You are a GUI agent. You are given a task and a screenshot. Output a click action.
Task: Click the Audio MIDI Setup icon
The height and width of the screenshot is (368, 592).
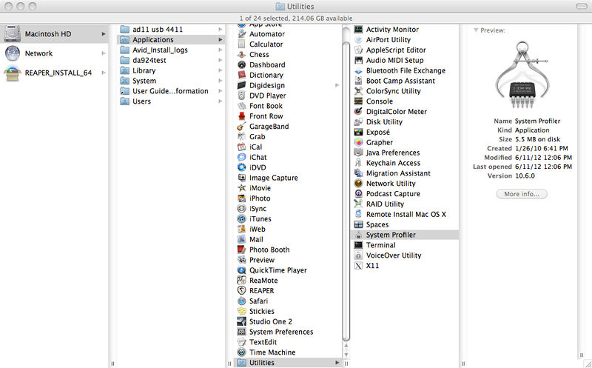358,60
